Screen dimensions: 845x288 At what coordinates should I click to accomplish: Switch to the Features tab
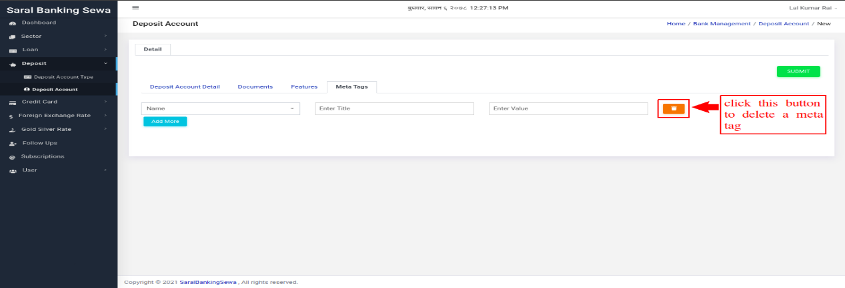(304, 87)
